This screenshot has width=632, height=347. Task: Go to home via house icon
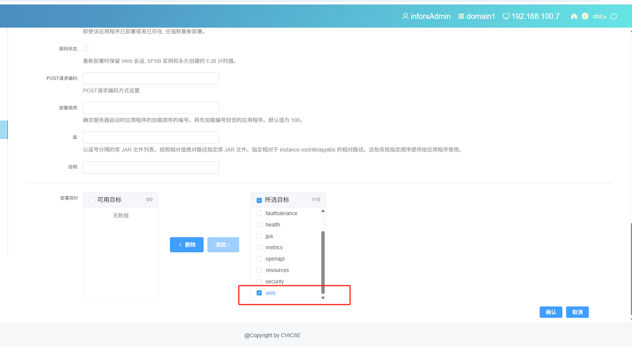(574, 16)
